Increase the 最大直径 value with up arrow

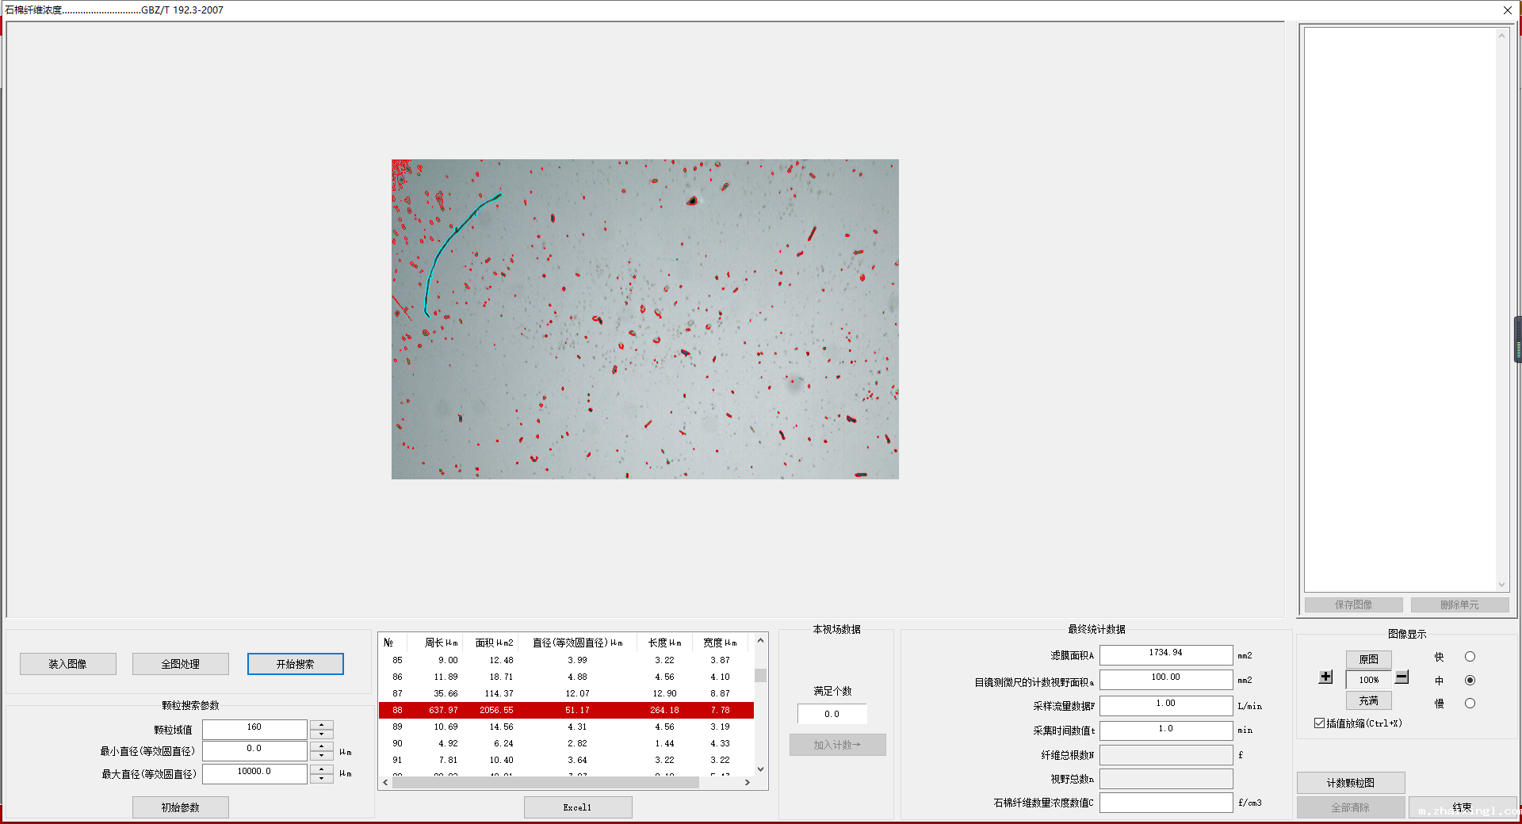[x=321, y=769]
